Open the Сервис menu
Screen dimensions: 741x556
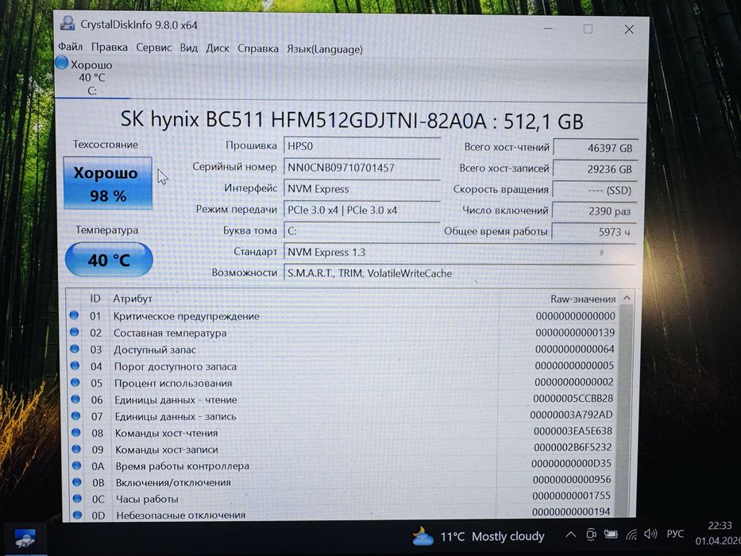click(x=153, y=48)
